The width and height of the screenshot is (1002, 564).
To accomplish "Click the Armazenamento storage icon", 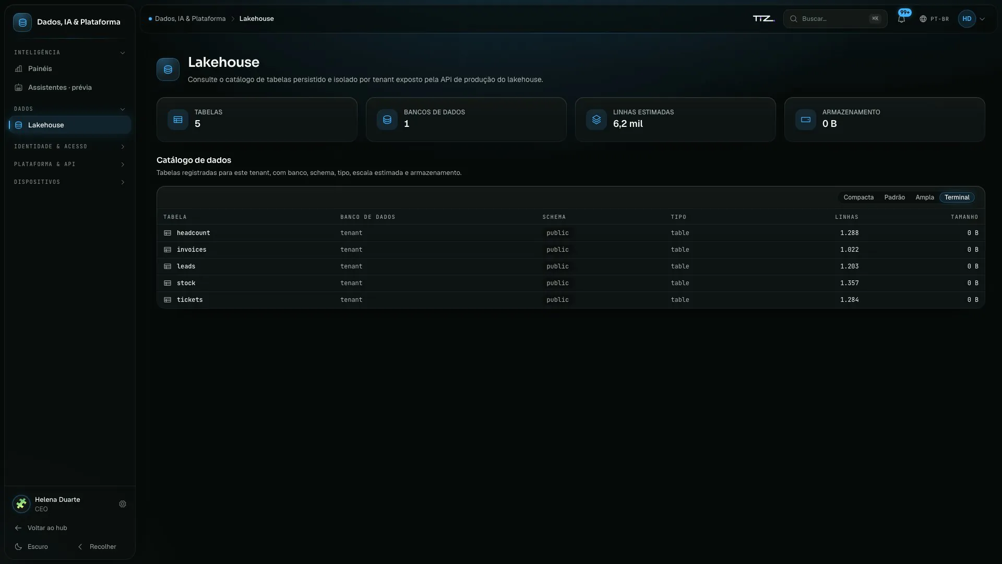I will coord(806,120).
